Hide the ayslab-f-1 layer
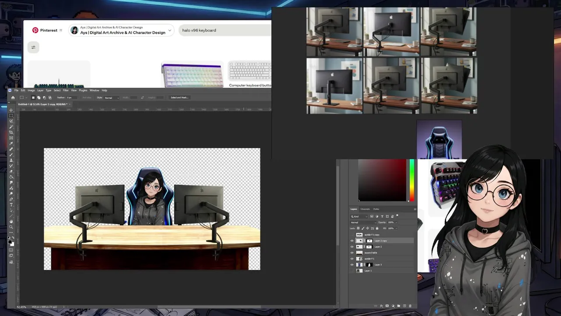This screenshot has width=561, height=316. [x=352, y=259]
